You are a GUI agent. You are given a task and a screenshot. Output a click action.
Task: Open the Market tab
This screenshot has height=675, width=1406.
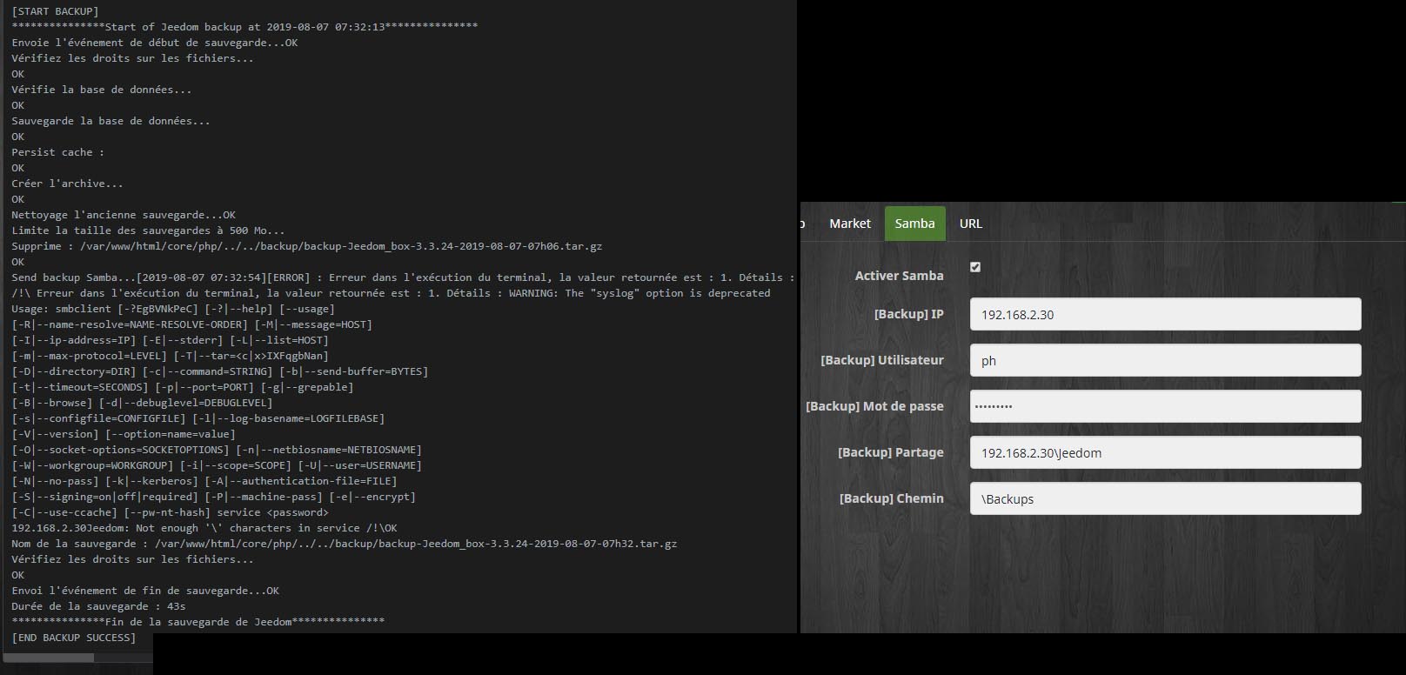(849, 224)
